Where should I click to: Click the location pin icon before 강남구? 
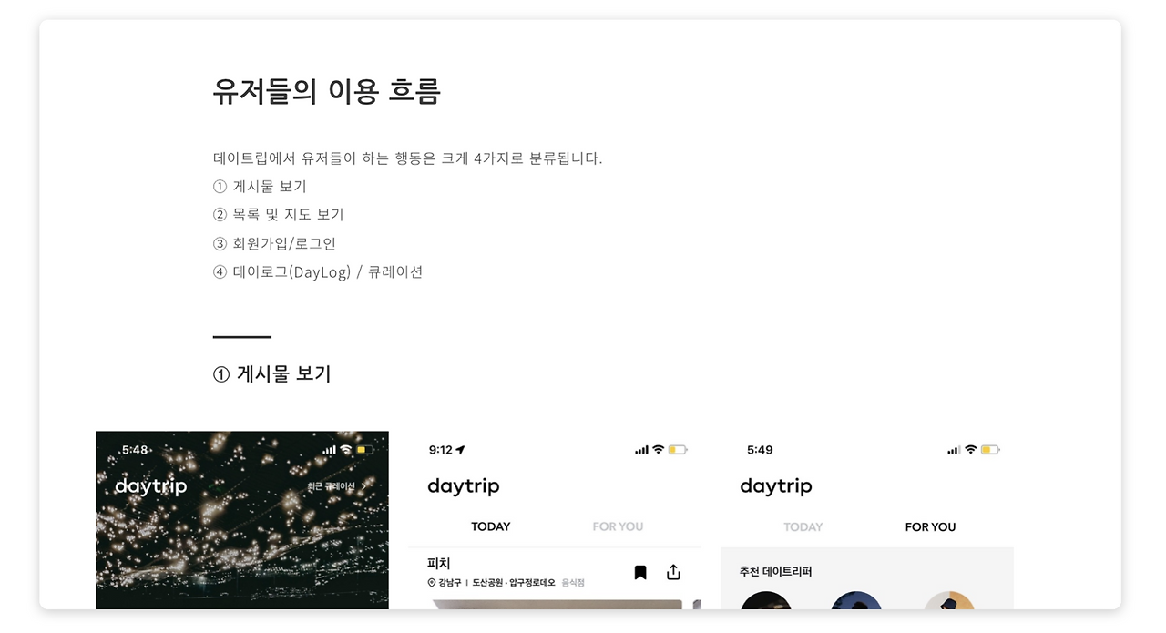(431, 583)
